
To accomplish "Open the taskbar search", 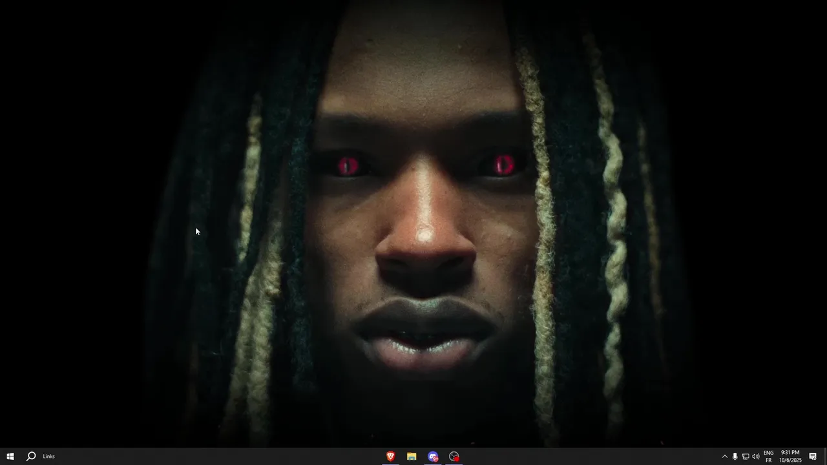I will point(30,456).
